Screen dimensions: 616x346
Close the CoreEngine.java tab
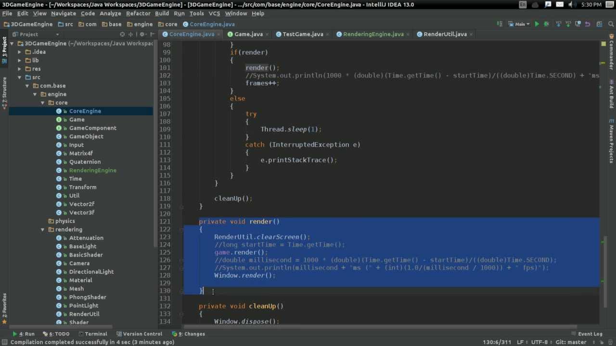pos(219,34)
